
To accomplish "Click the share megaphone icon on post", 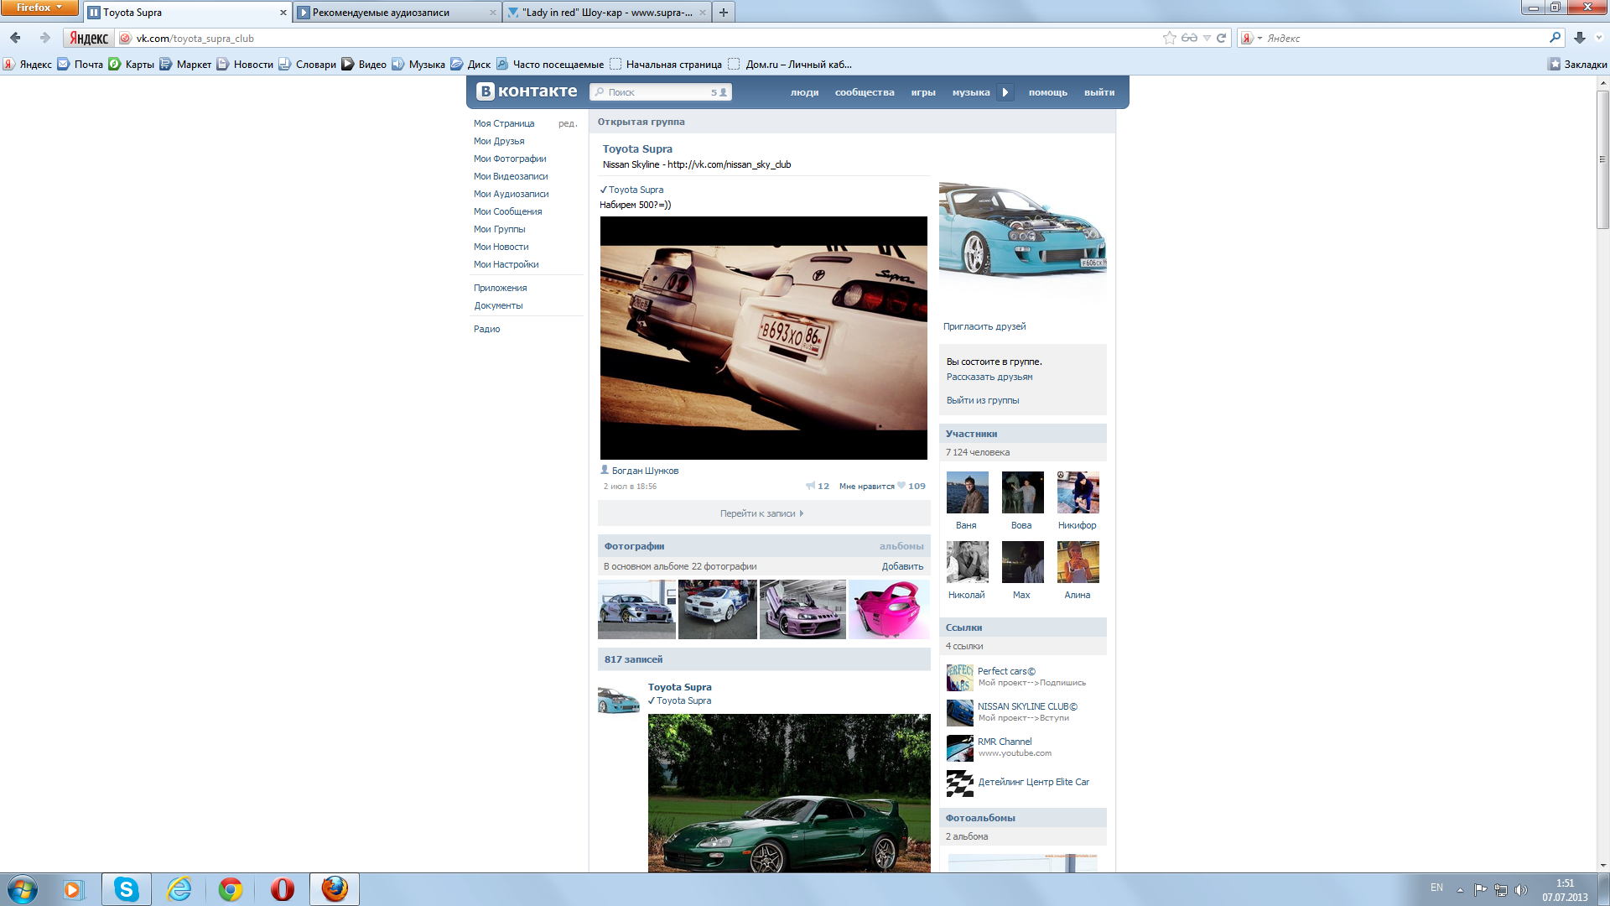I will coord(811,486).
